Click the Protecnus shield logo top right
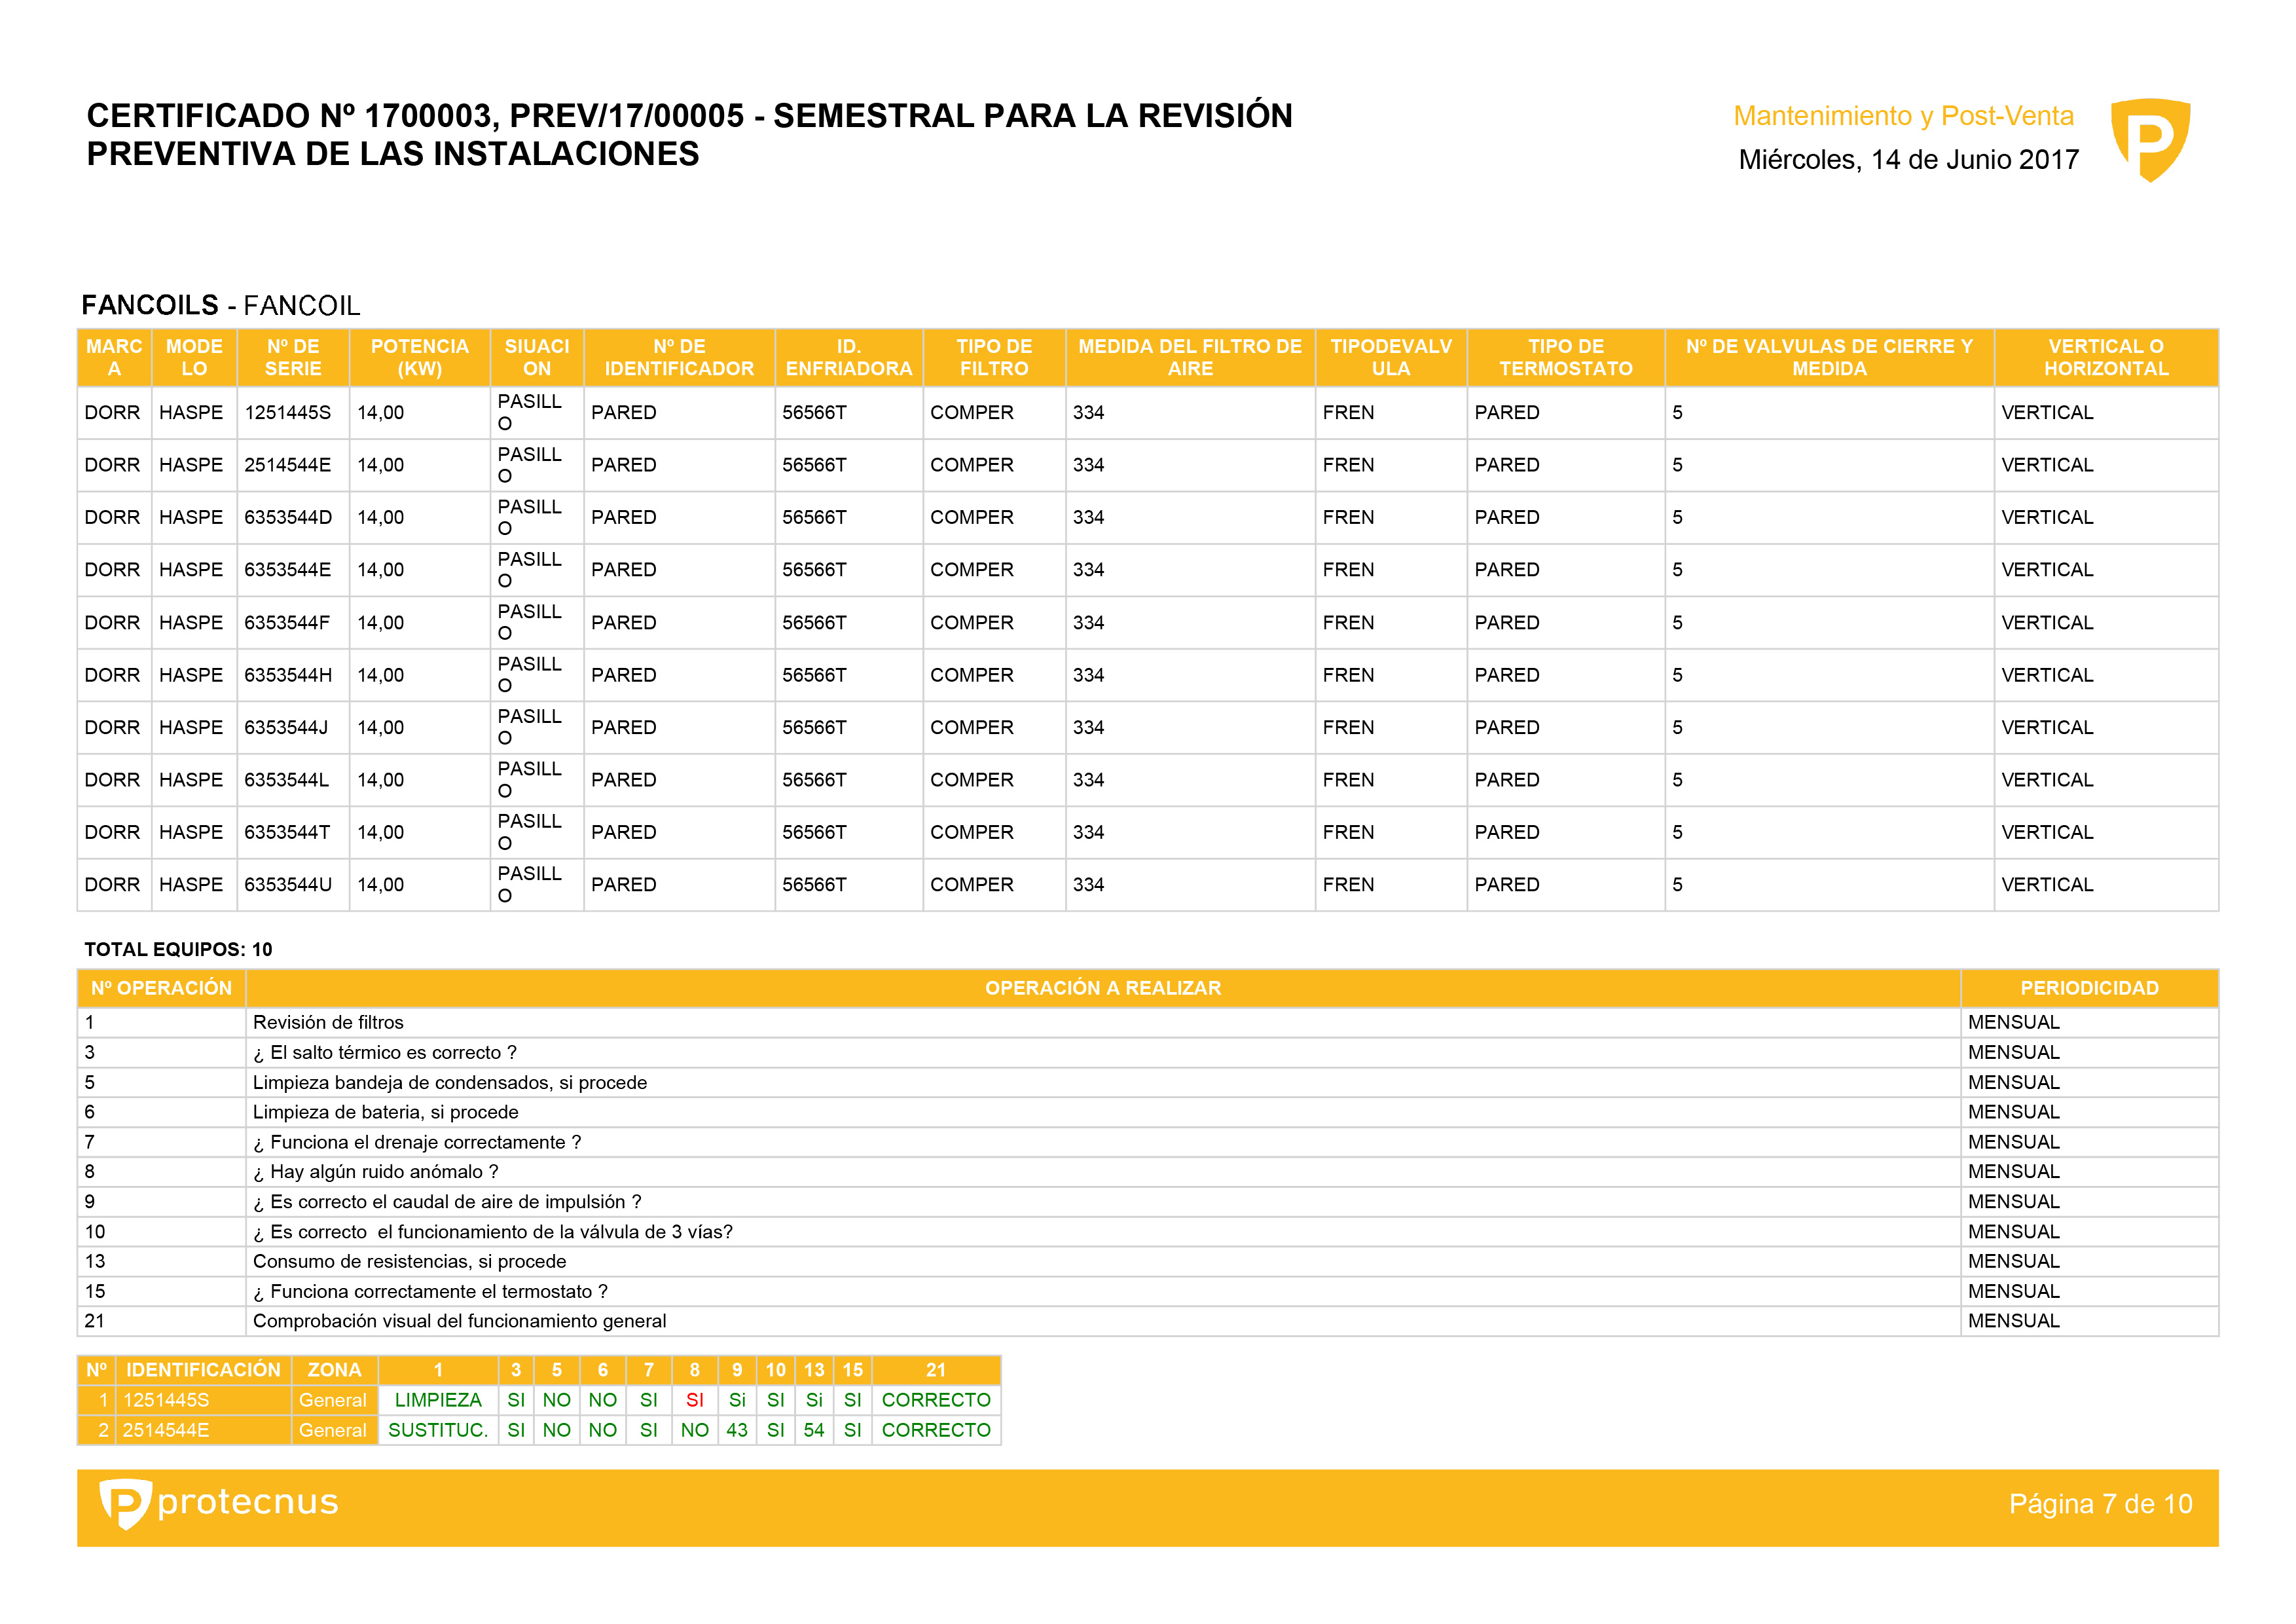 tap(2150, 139)
